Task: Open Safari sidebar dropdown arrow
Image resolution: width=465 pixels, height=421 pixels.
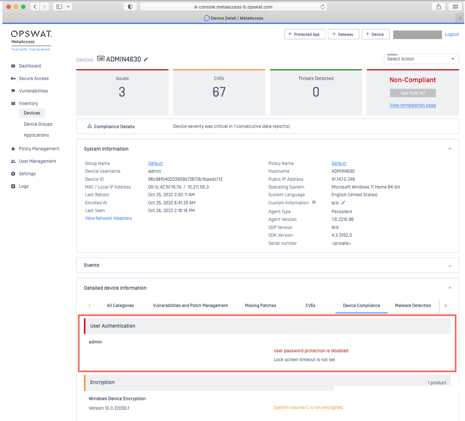Action: pyautogui.click(x=69, y=7)
